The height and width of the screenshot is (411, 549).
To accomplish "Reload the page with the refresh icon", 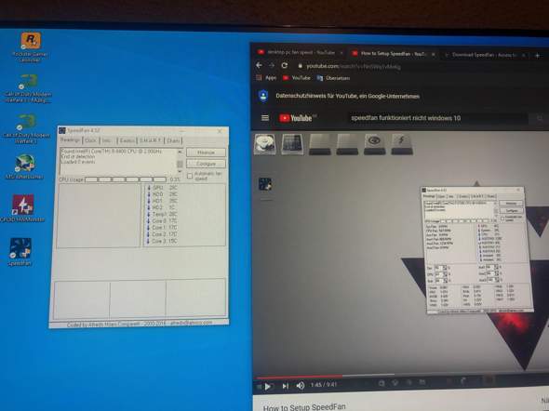I will pyautogui.click(x=285, y=65).
